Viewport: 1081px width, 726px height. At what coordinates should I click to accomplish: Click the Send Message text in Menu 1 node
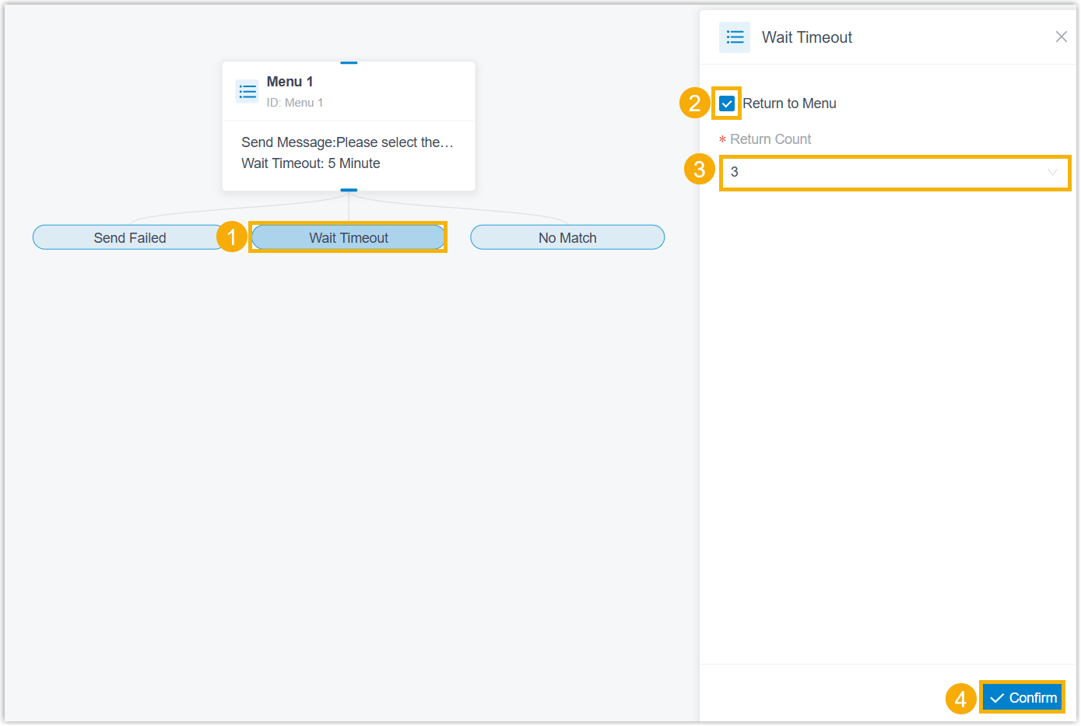coord(347,142)
